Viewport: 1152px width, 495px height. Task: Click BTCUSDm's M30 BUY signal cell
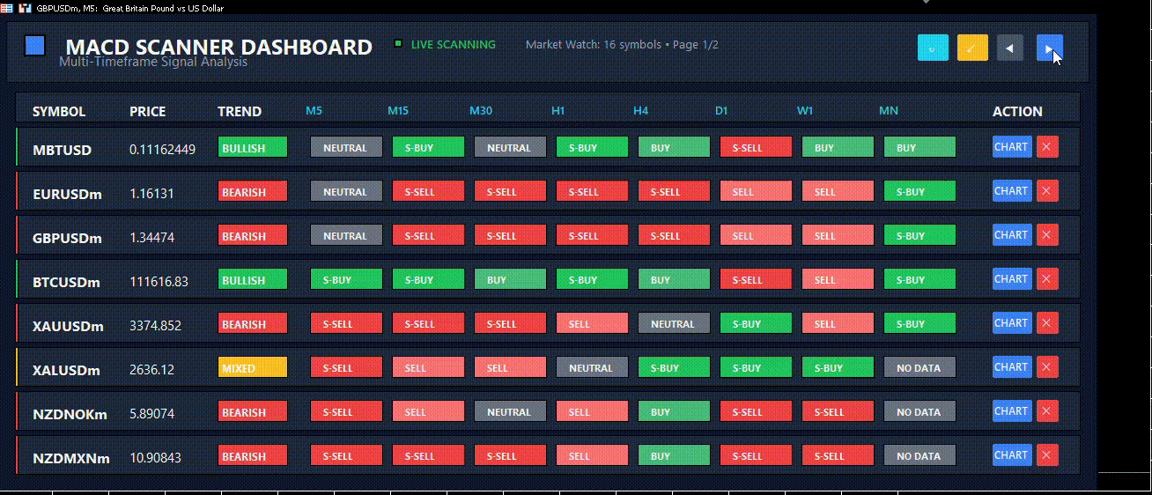pos(510,279)
